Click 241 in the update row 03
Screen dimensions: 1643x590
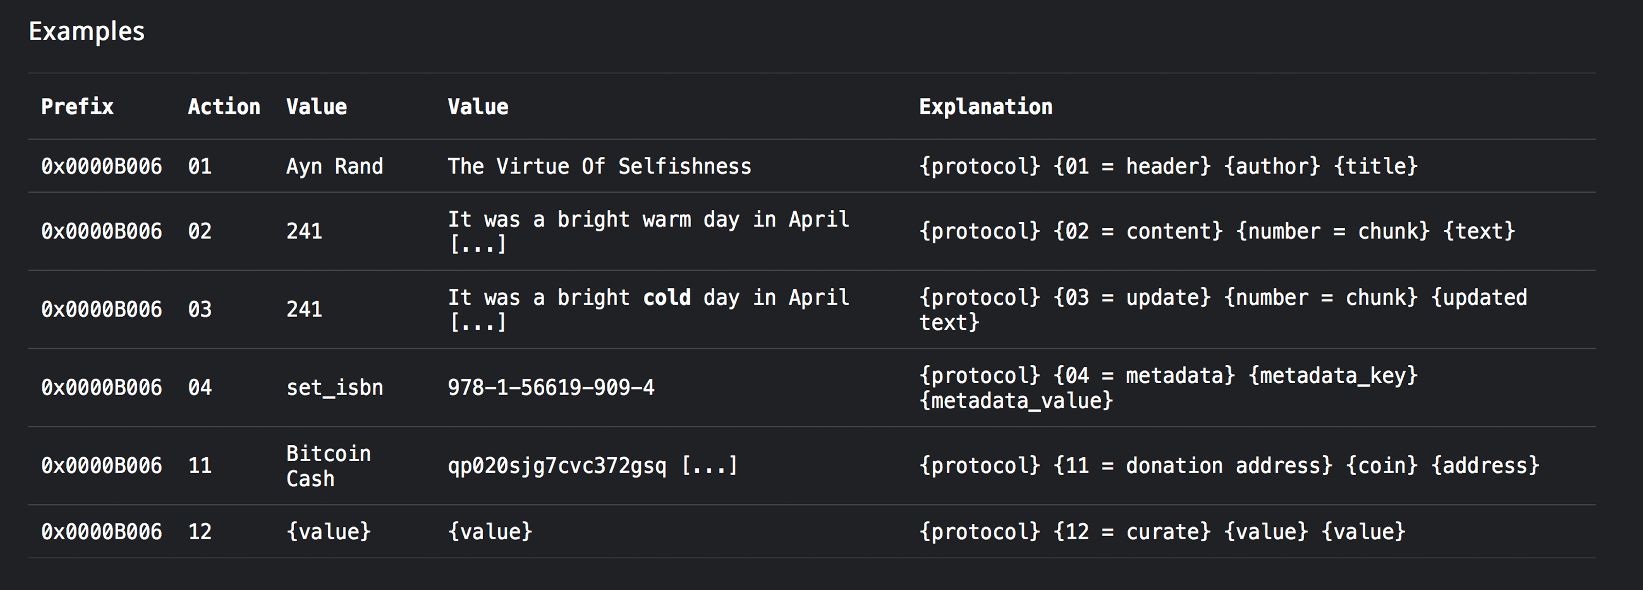coord(304,310)
